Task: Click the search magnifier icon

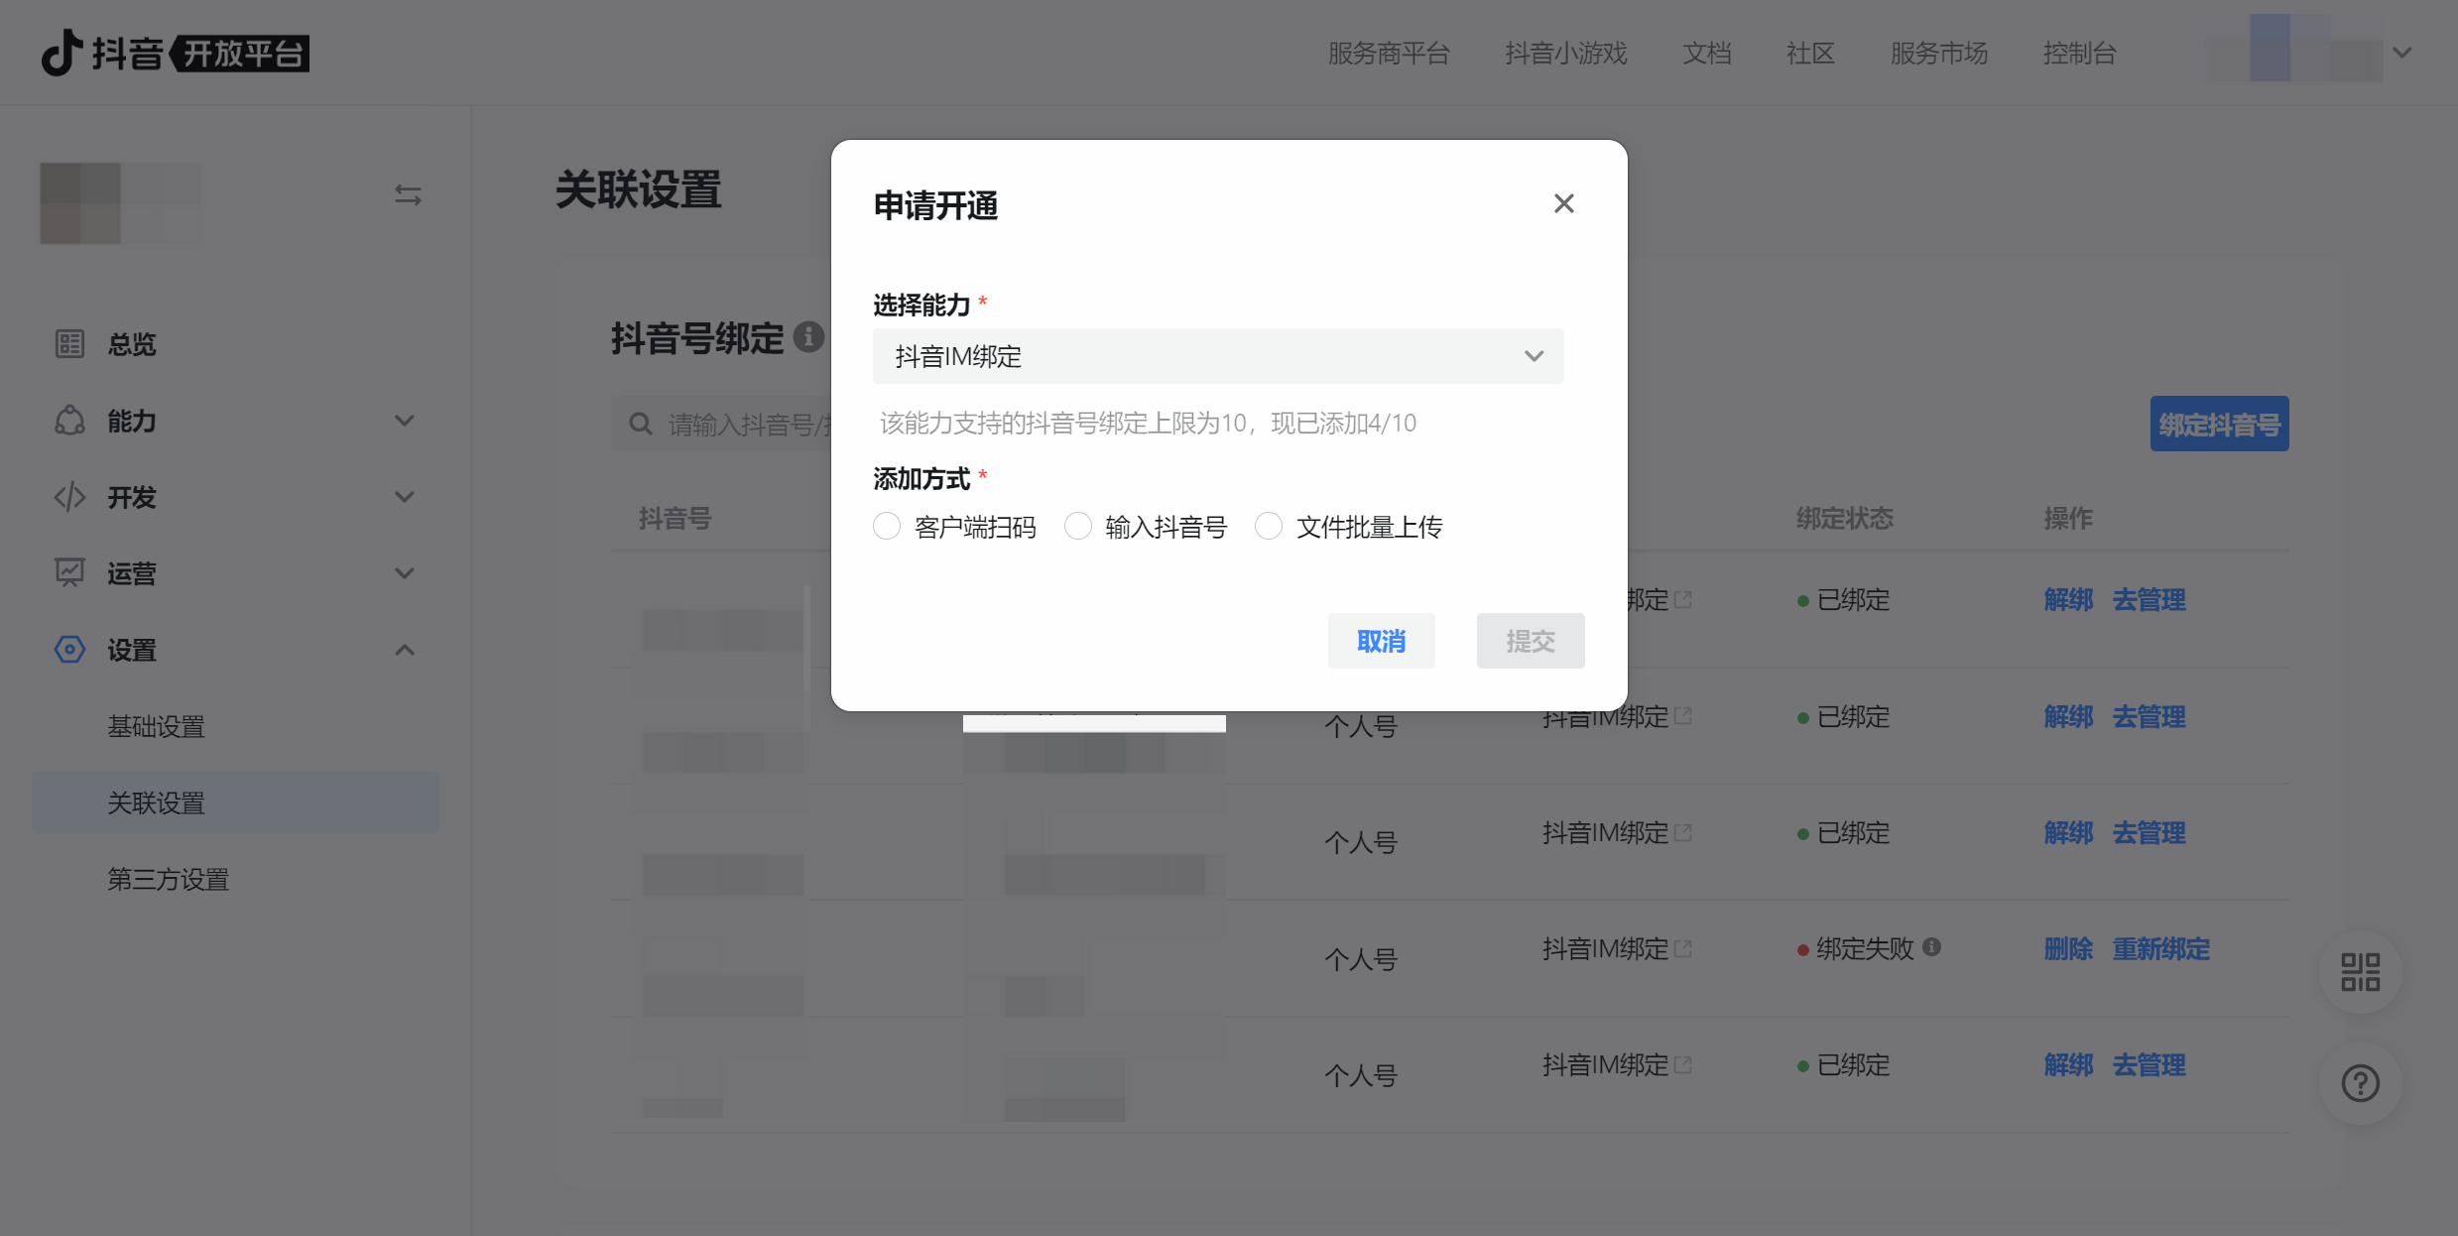Action: coord(641,425)
